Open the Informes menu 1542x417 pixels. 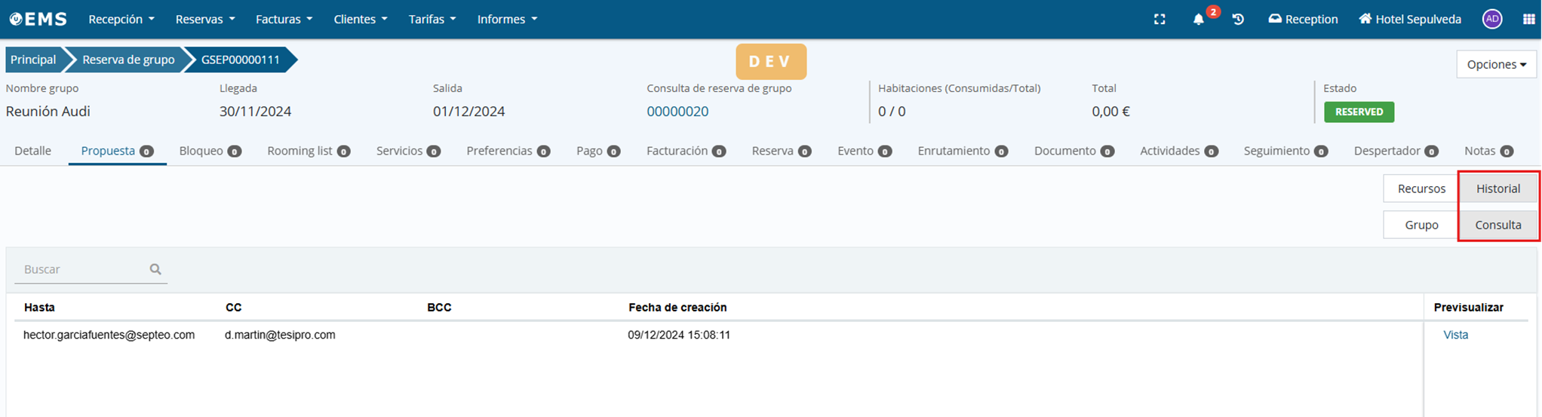click(x=507, y=20)
